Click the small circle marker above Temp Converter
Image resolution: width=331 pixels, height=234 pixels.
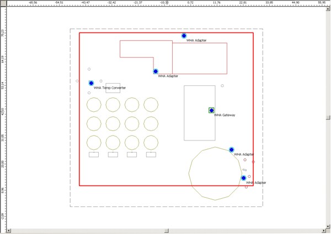click(x=89, y=69)
